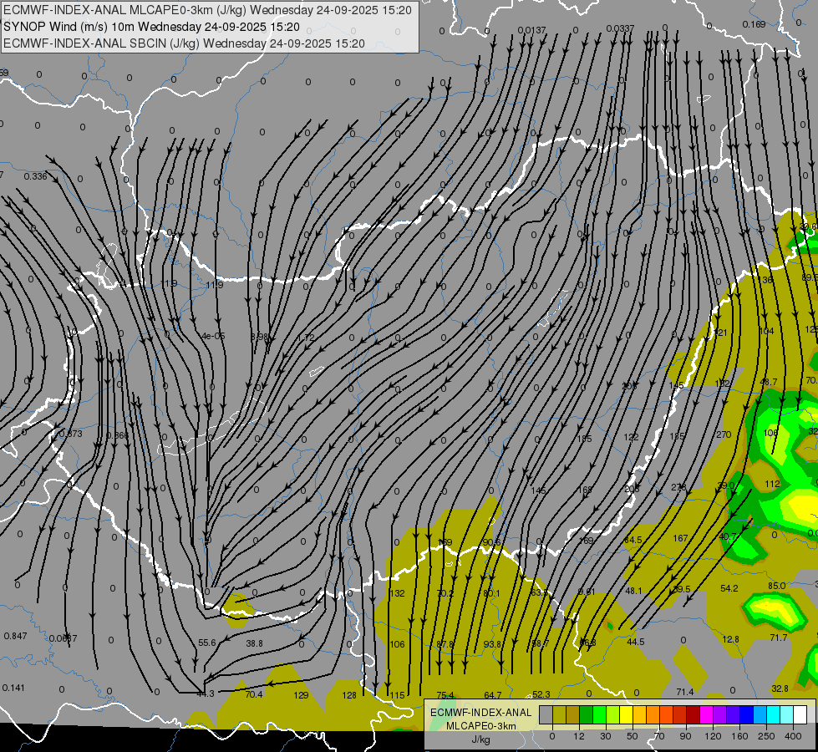This screenshot has width=818, height=752.
Task: Click the ECMWF-INDEX-ANAL label in the legend
Action: point(480,713)
